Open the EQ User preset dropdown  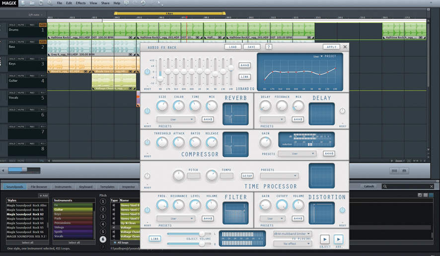pos(318,56)
